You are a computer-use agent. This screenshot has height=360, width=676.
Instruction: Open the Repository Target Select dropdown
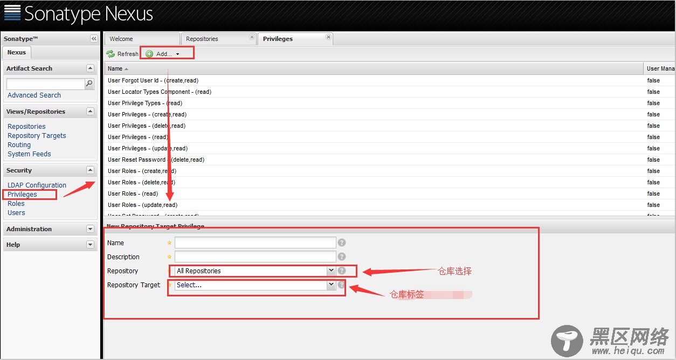331,285
